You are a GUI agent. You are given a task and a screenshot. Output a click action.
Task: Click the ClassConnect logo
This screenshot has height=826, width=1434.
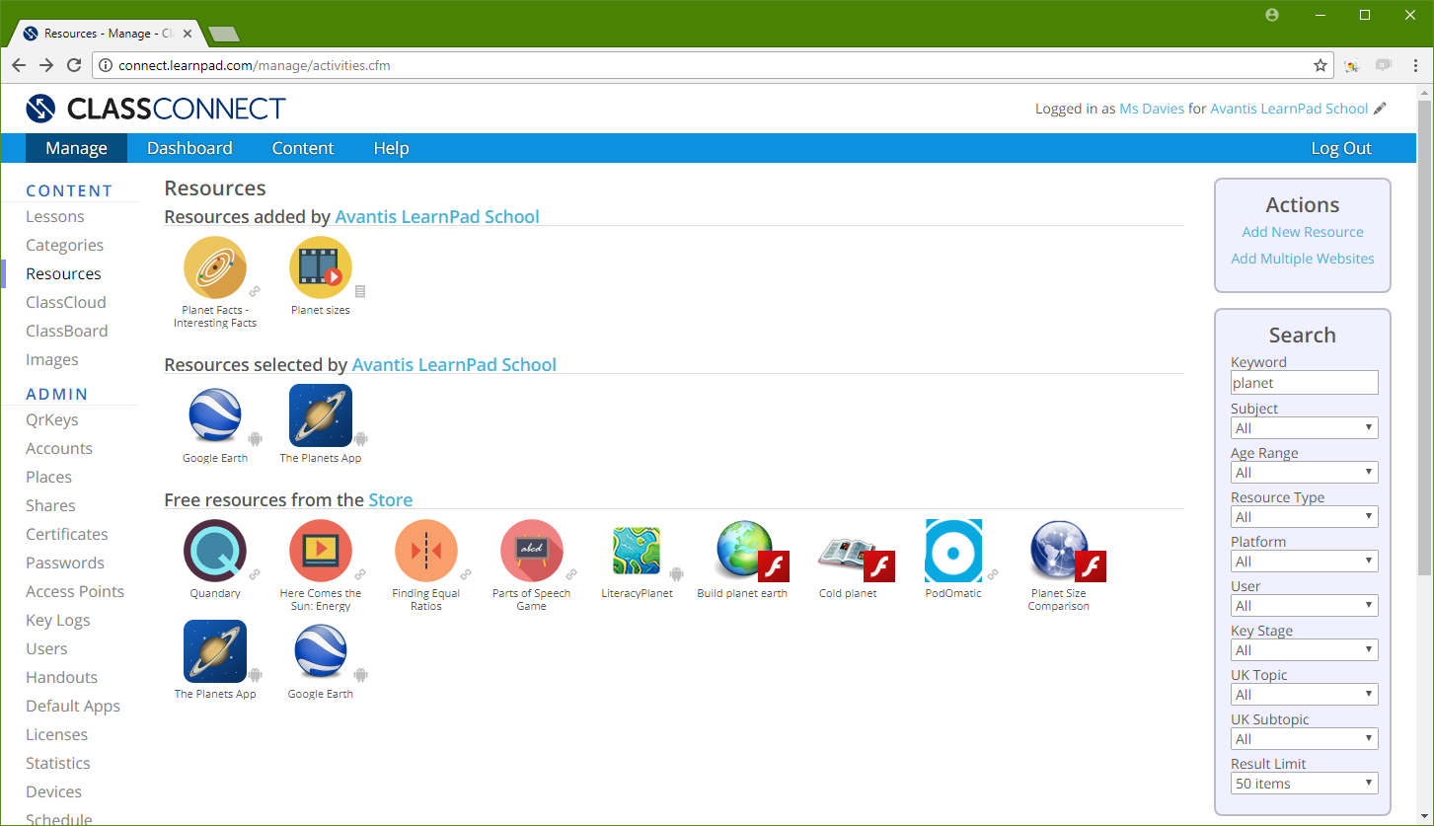pos(156,109)
